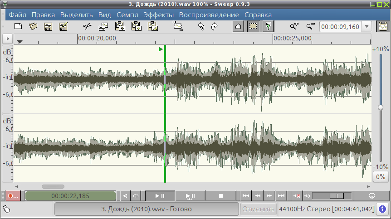
Task: Start recording with the red record button
Action: pyautogui.click(x=13, y=196)
